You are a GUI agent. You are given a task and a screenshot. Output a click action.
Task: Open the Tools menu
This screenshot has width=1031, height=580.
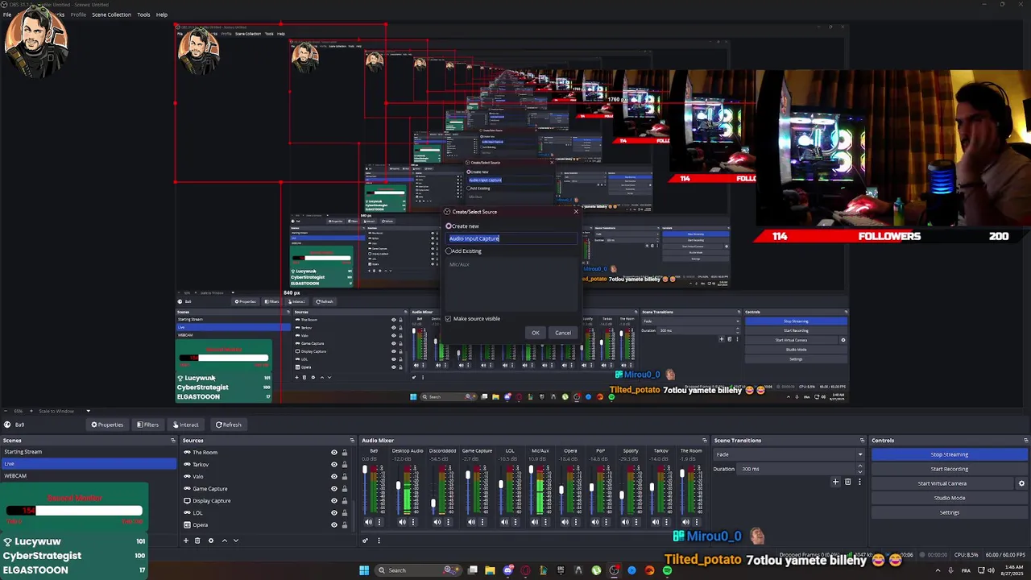click(x=143, y=14)
